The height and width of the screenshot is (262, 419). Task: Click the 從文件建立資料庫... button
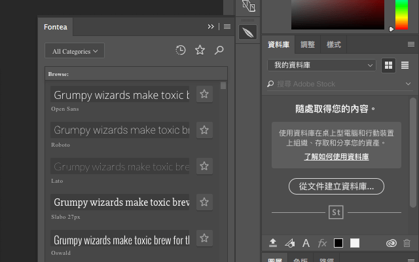[337, 186]
